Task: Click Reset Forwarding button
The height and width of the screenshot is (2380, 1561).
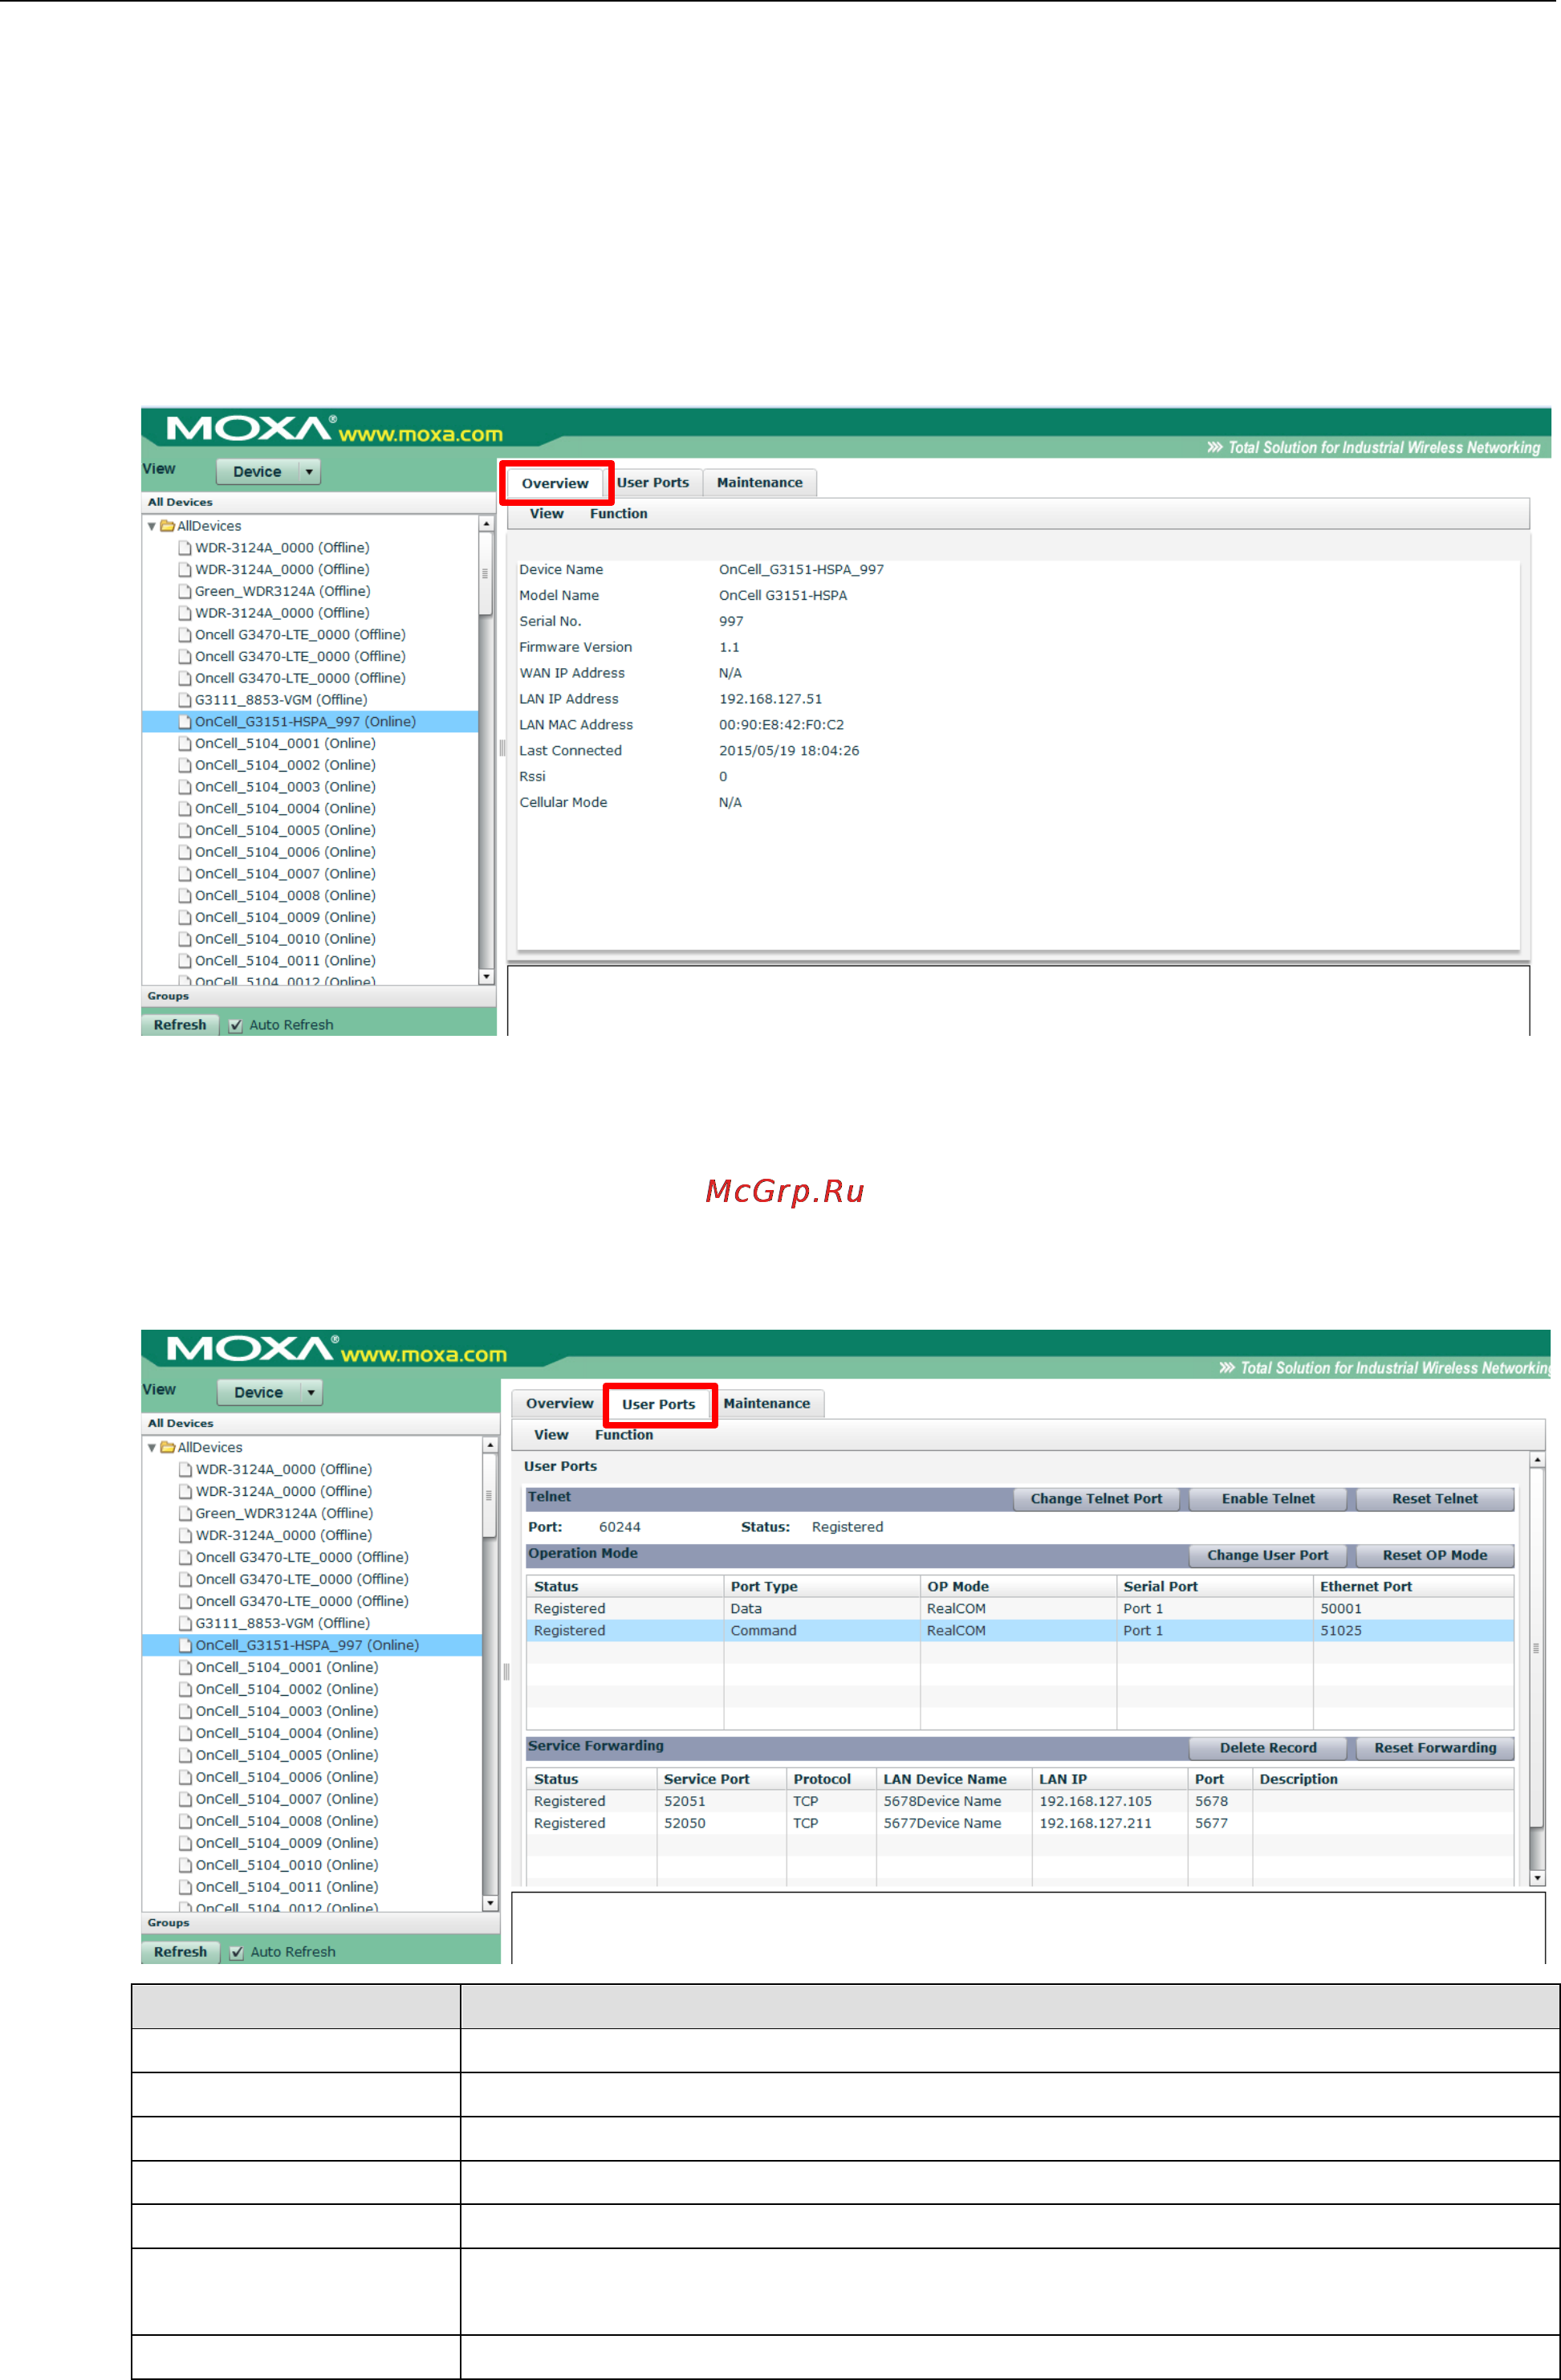Action: click(1435, 1748)
